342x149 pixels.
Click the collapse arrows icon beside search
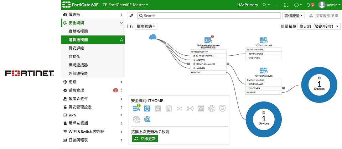click(131, 16)
